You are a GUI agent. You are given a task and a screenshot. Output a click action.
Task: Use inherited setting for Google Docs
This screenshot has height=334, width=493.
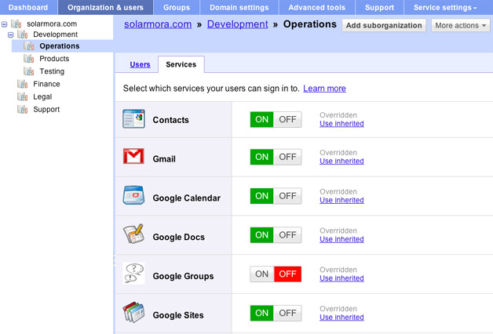click(x=341, y=239)
